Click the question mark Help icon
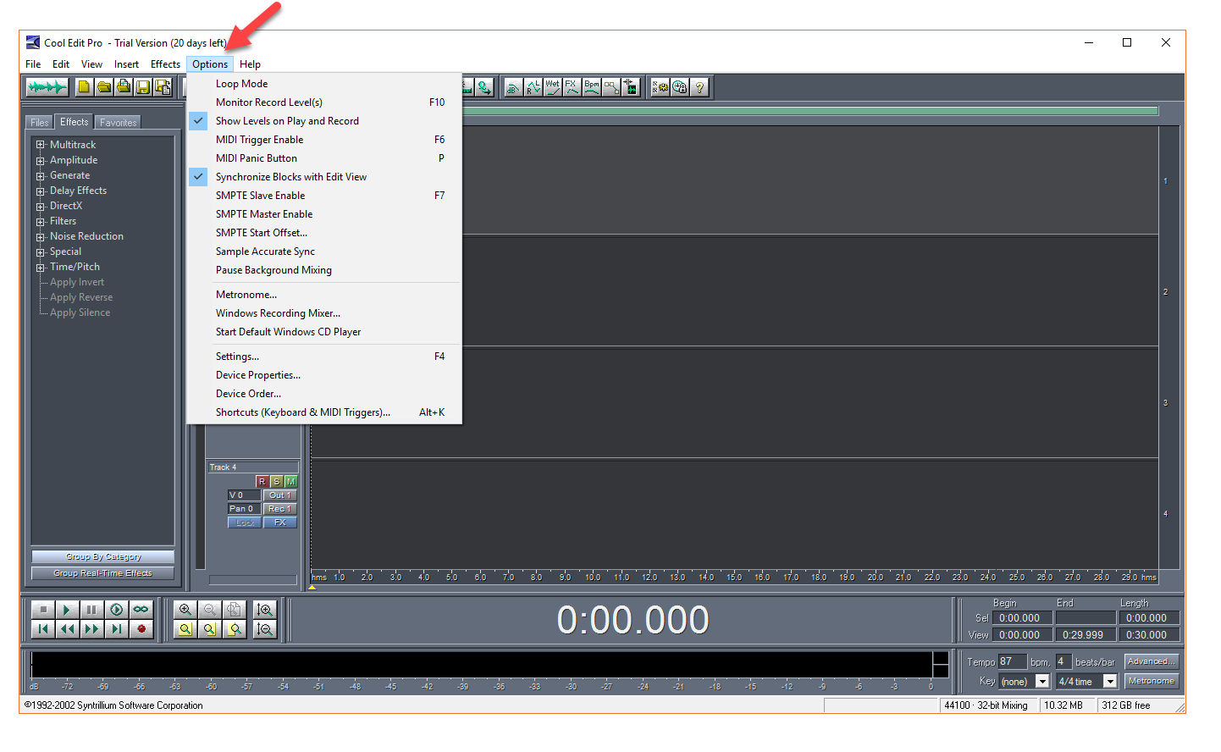This screenshot has width=1221, height=752. pyautogui.click(x=699, y=87)
